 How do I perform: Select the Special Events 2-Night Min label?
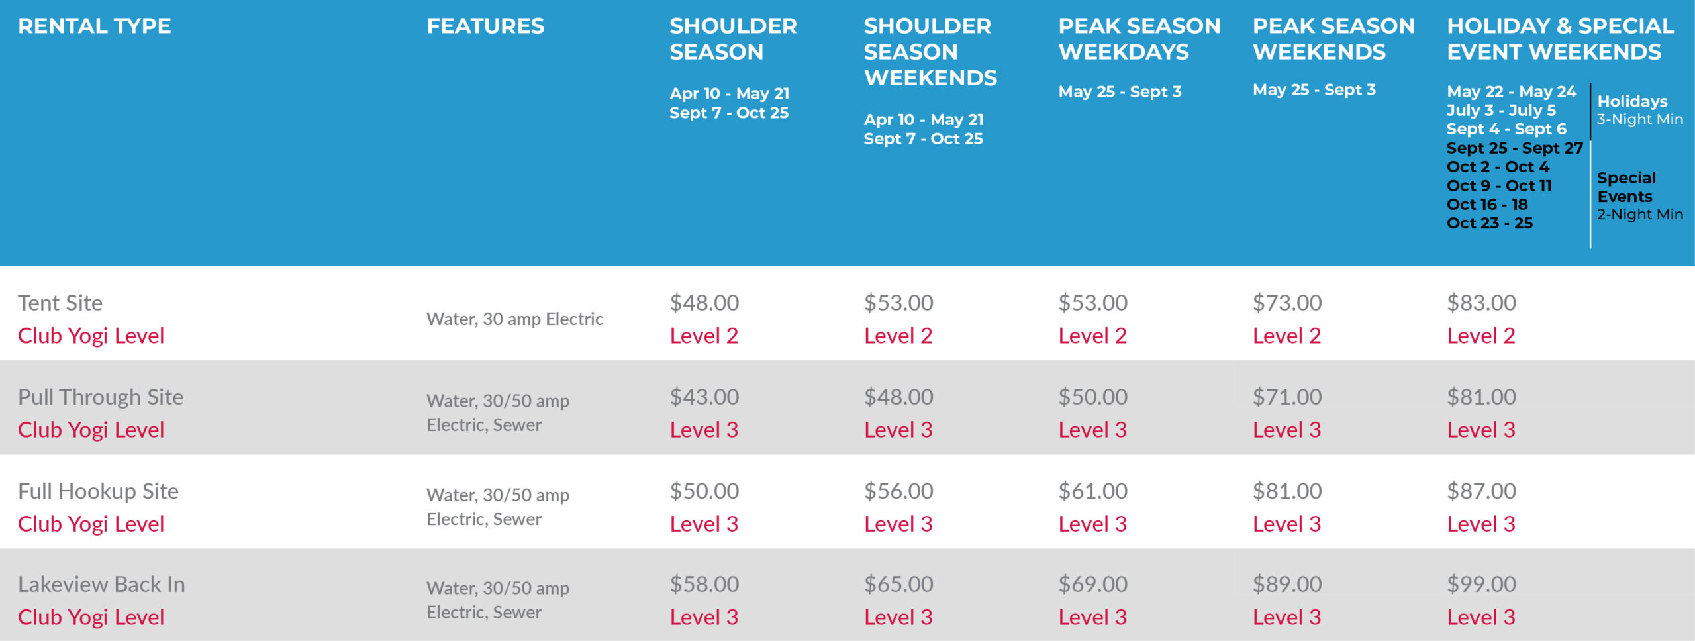pos(1639,196)
